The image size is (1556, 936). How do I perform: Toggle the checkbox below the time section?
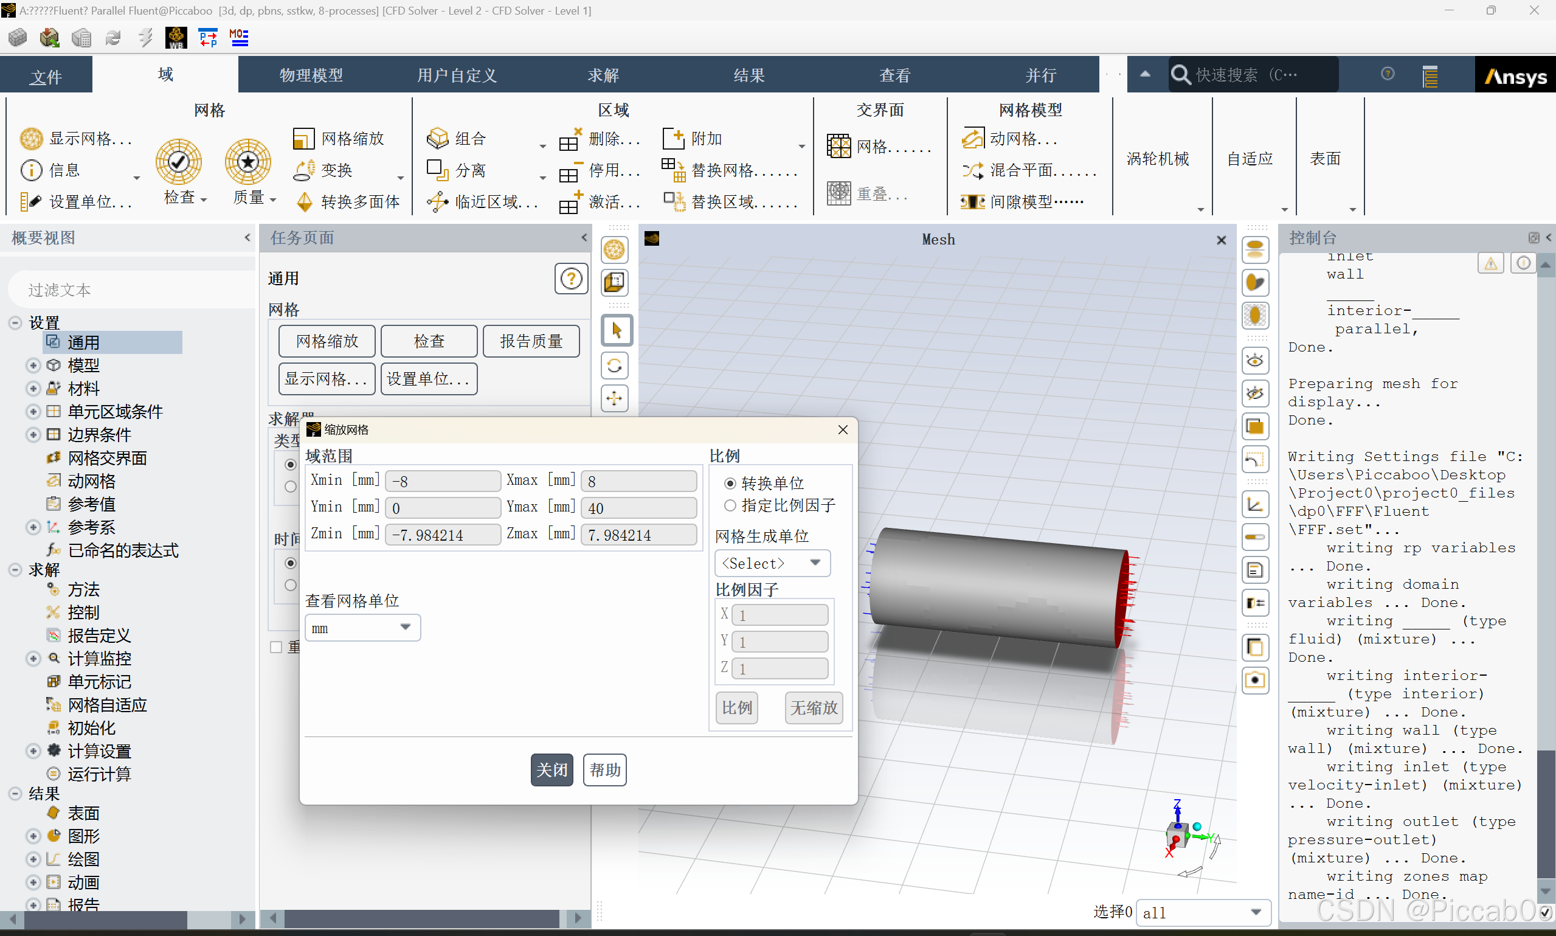point(276,647)
